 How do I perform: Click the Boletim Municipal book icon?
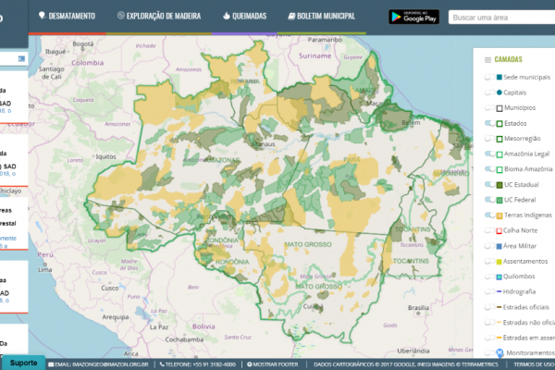291,16
